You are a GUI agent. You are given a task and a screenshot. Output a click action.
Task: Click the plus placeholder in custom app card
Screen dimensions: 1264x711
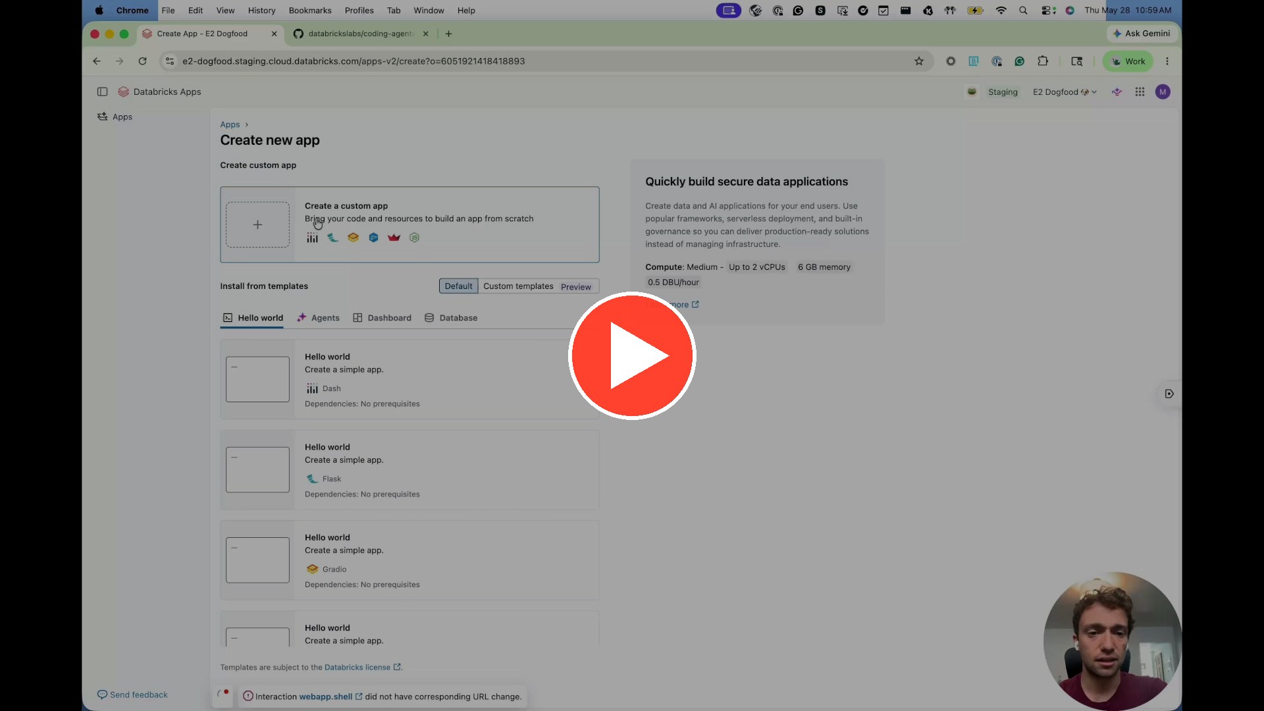257,224
